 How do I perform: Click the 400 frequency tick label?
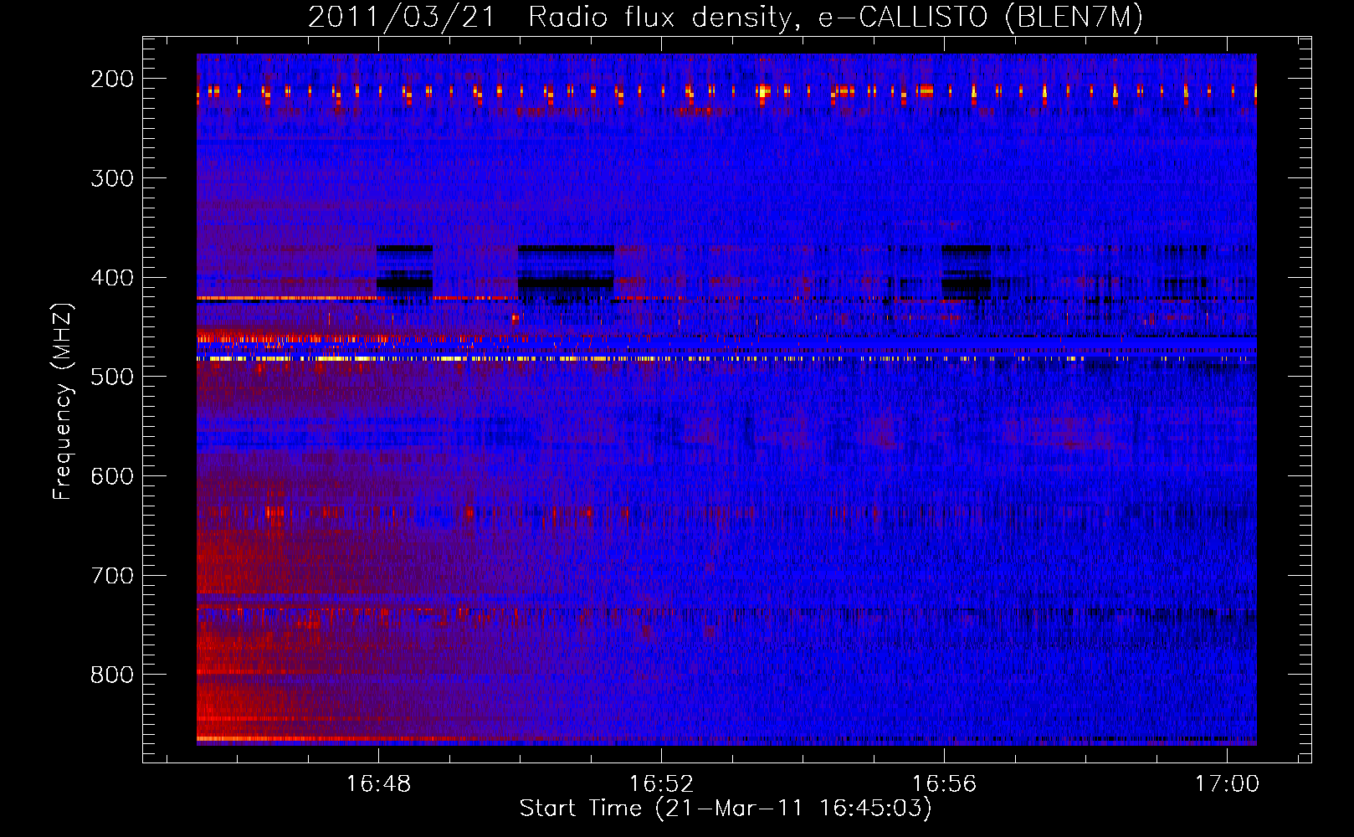click(x=112, y=278)
